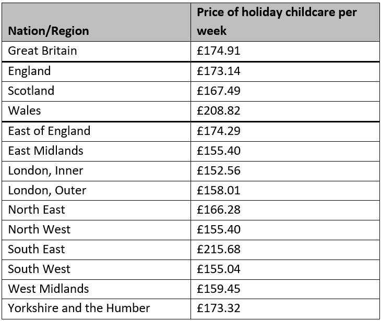Select the Yorkshire and the Humber cell

point(96,309)
